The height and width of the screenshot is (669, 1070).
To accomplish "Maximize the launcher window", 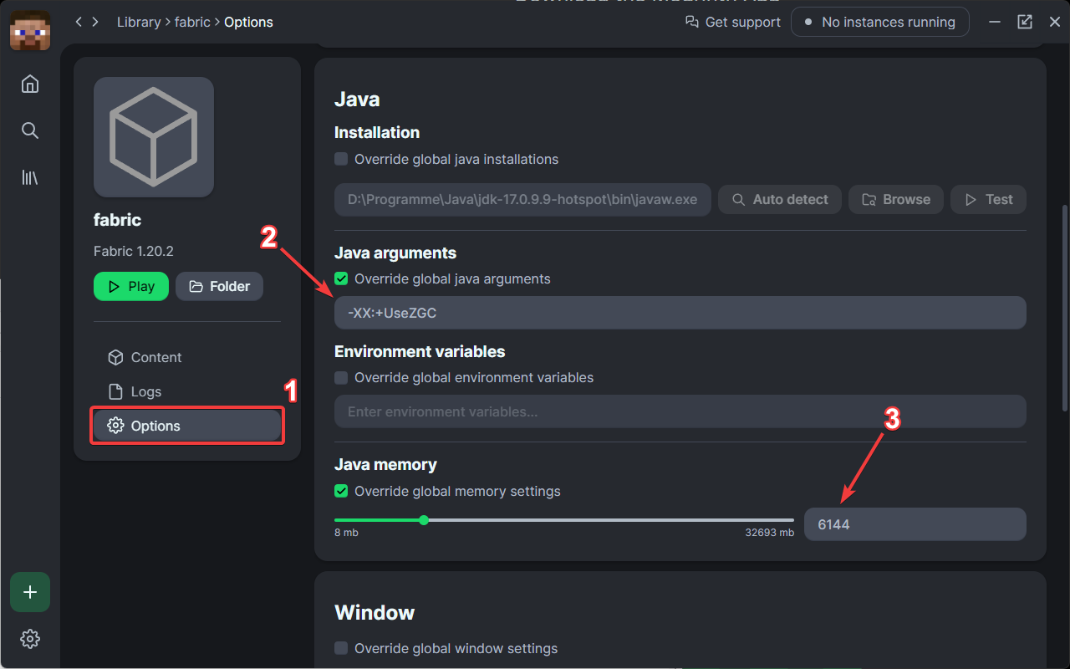I will click(x=1025, y=22).
